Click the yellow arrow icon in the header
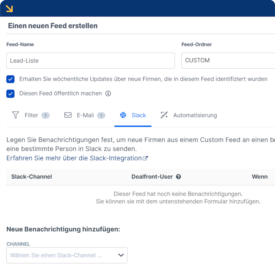Image resolution: width=275 pixels, height=265 pixels. click(x=9, y=8)
